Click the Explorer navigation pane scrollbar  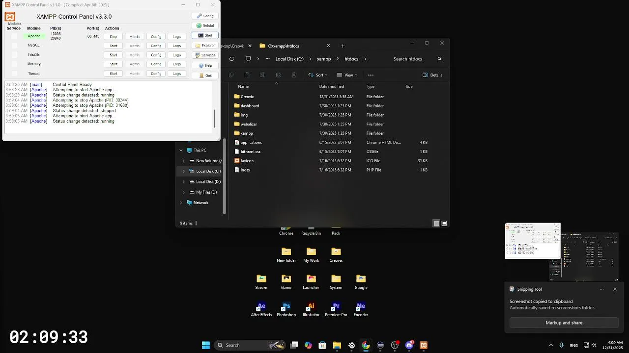coord(225,176)
